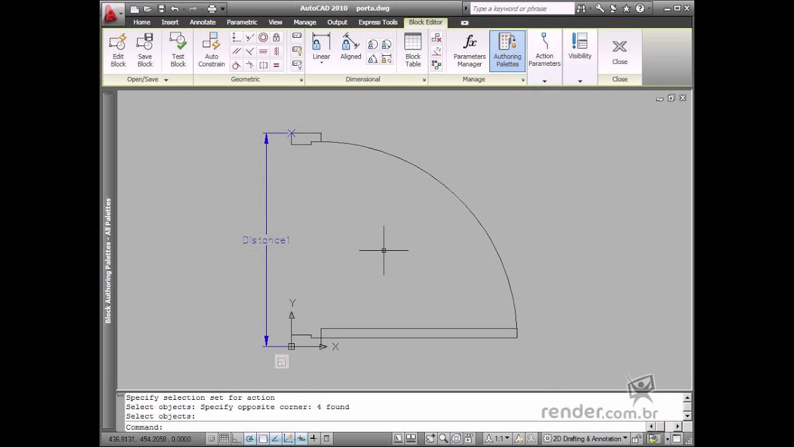Switch to the Express Tools tab
794x447 pixels.
[378, 22]
